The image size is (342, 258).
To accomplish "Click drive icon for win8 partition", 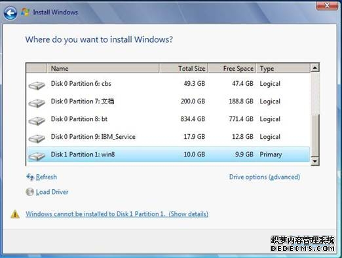I will pyautogui.click(x=37, y=156).
